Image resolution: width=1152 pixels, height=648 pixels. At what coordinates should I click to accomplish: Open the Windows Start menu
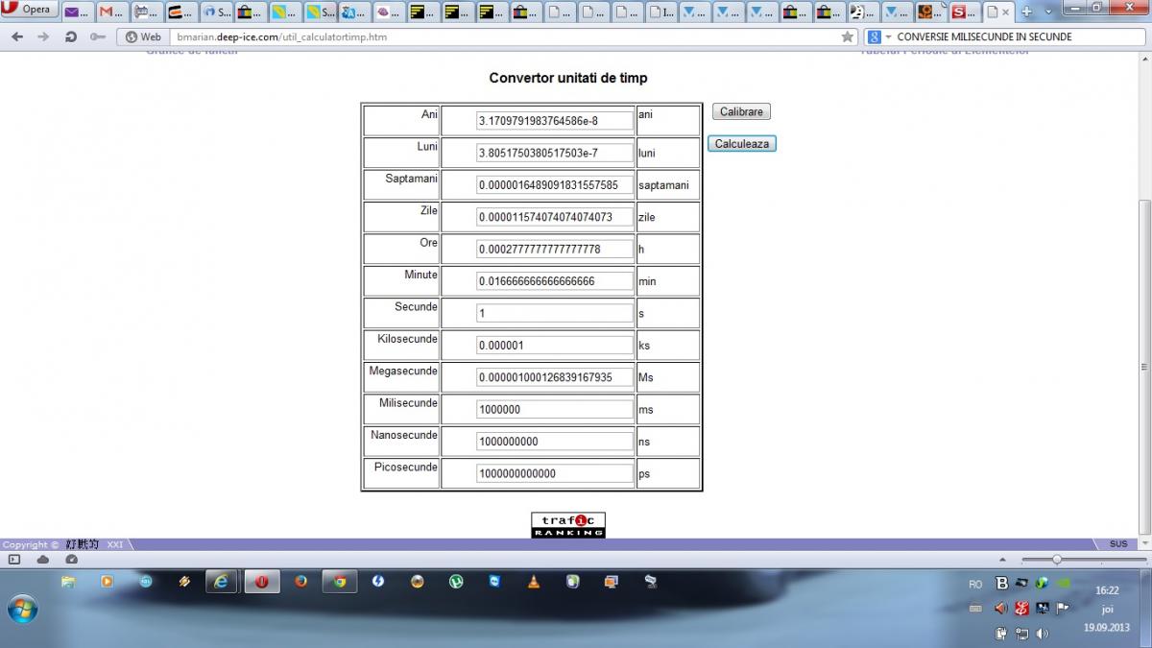pos(21,609)
